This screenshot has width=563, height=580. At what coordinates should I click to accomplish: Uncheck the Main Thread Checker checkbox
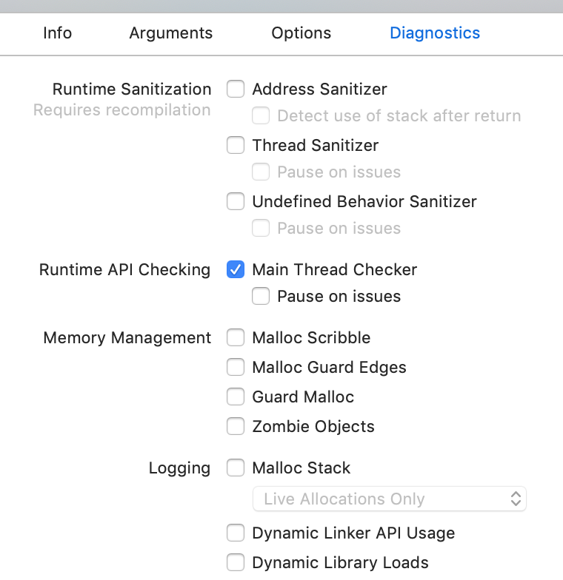pos(236,269)
